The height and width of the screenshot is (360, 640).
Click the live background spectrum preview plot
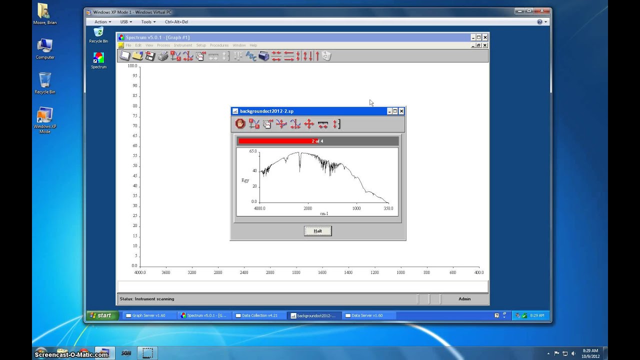pyautogui.click(x=317, y=182)
